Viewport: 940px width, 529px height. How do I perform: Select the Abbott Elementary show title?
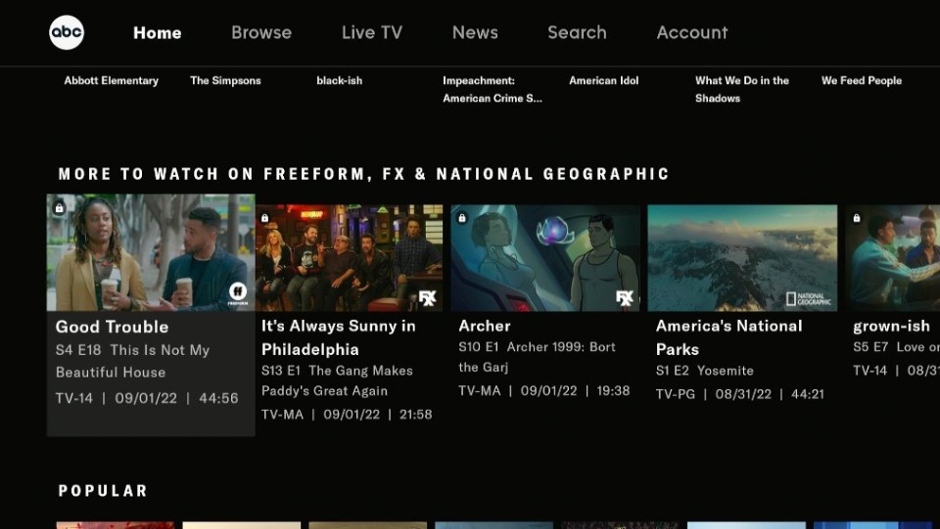pyautogui.click(x=112, y=80)
